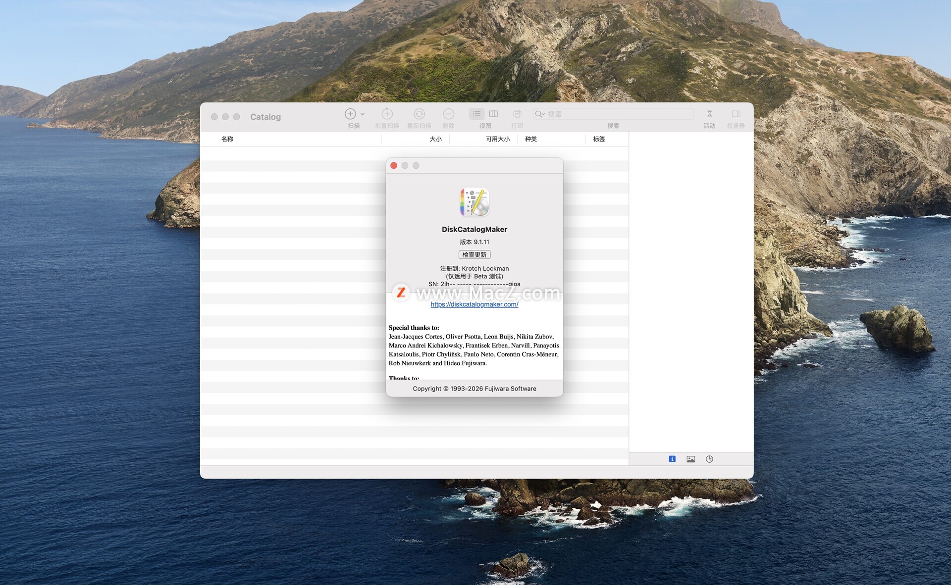Open the Activity (活动) hourglass icon

tap(709, 114)
